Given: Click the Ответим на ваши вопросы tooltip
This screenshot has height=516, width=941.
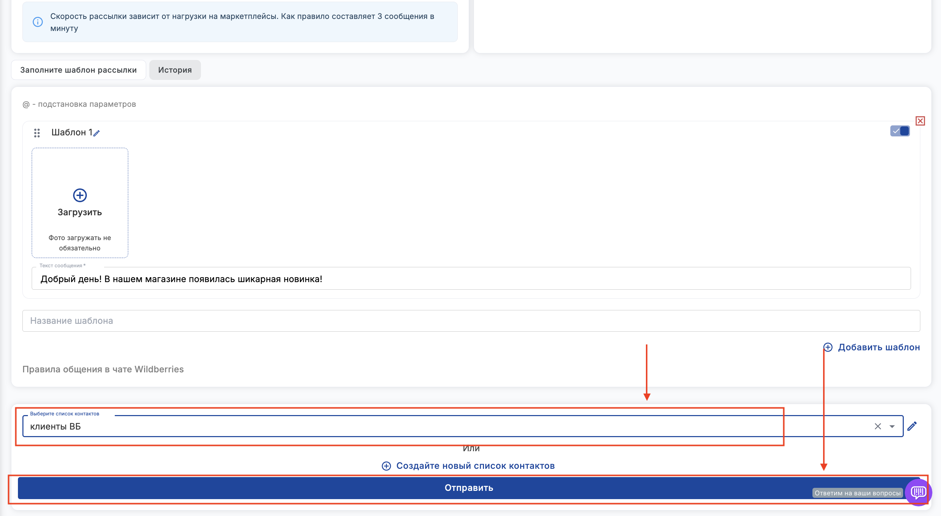Looking at the screenshot, I should coord(857,493).
